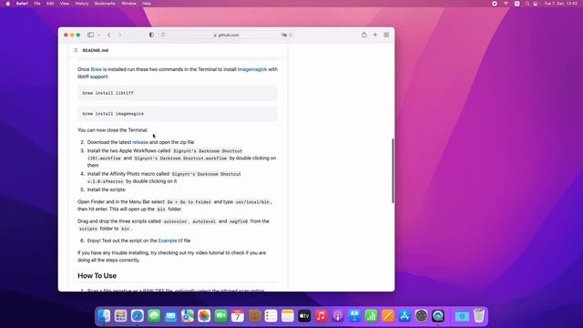Open Finder from the Dock
This screenshot has width=583, height=328.
point(104,316)
